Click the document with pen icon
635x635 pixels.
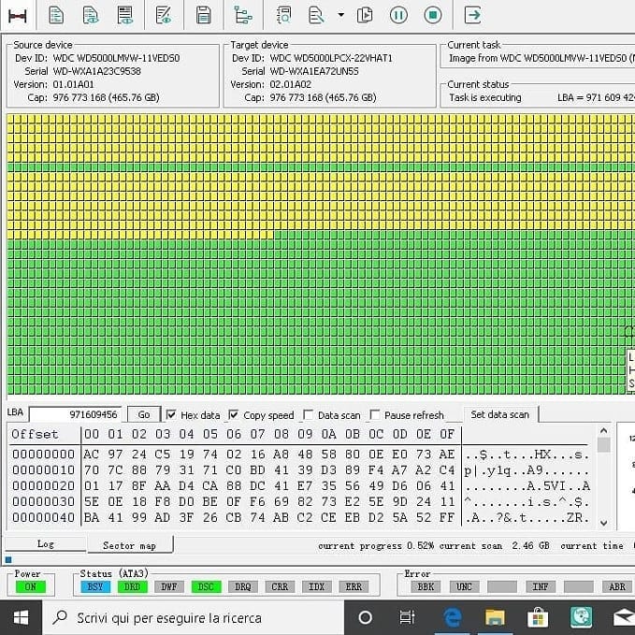click(316, 15)
